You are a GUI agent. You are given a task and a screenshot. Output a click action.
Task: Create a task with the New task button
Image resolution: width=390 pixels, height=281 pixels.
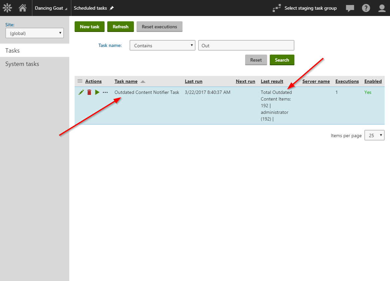pyautogui.click(x=89, y=27)
